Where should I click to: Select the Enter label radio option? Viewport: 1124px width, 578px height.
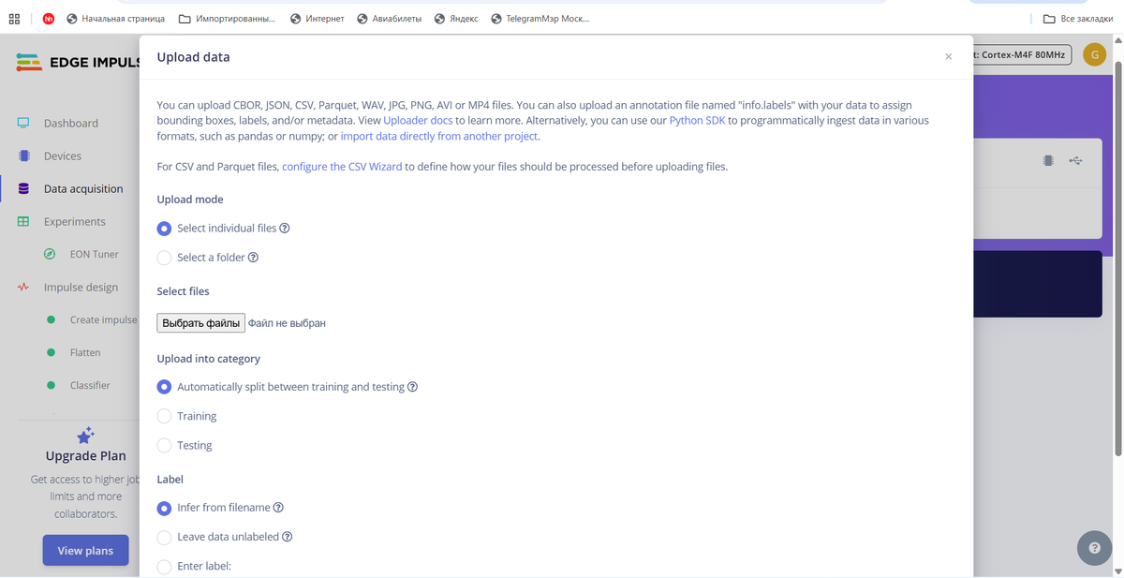pyautogui.click(x=164, y=566)
